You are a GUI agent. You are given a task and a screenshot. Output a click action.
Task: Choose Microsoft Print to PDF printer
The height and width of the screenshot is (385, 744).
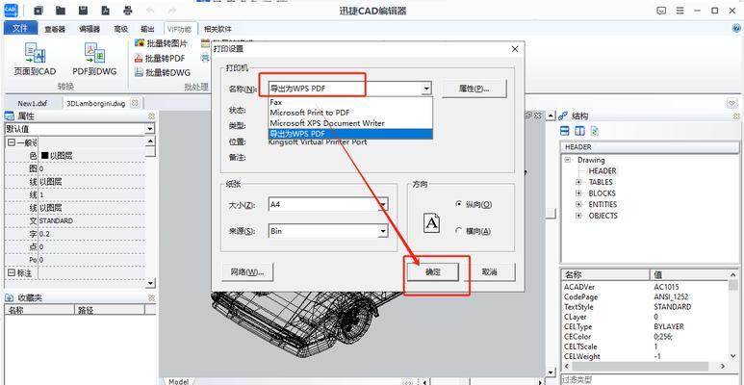coord(350,113)
